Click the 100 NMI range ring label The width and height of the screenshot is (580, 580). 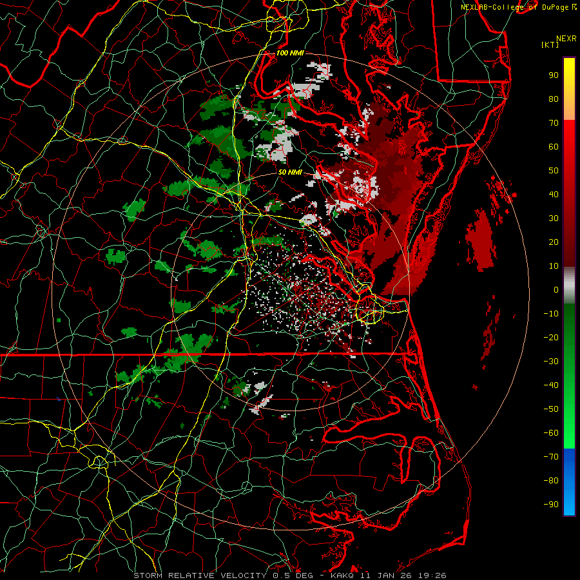pos(290,53)
